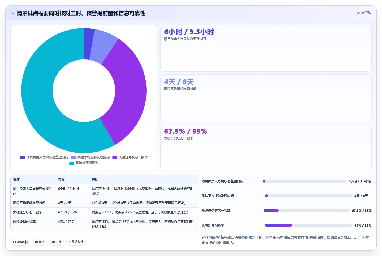Click table value 4天 / 8天
This screenshot has height=256, width=382.
click(x=65, y=203)
